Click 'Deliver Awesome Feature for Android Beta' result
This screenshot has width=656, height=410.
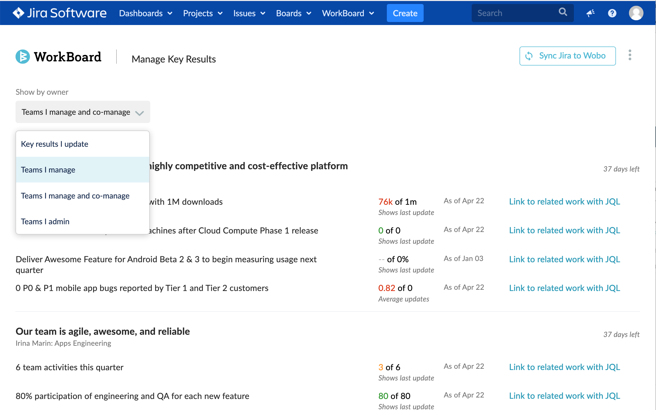(x=166, y=265)
